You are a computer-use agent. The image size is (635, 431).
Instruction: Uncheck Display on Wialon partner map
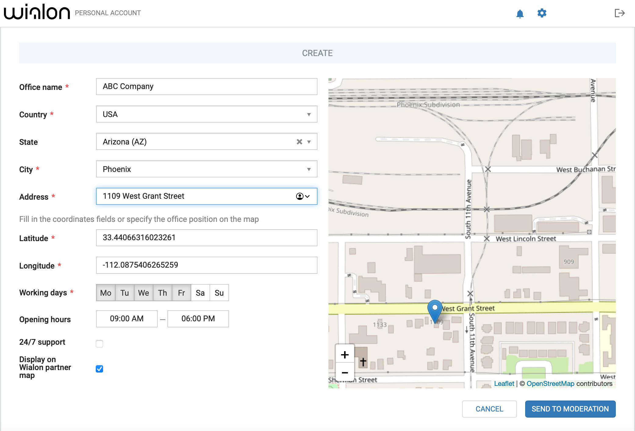click(x=99, y=369)
